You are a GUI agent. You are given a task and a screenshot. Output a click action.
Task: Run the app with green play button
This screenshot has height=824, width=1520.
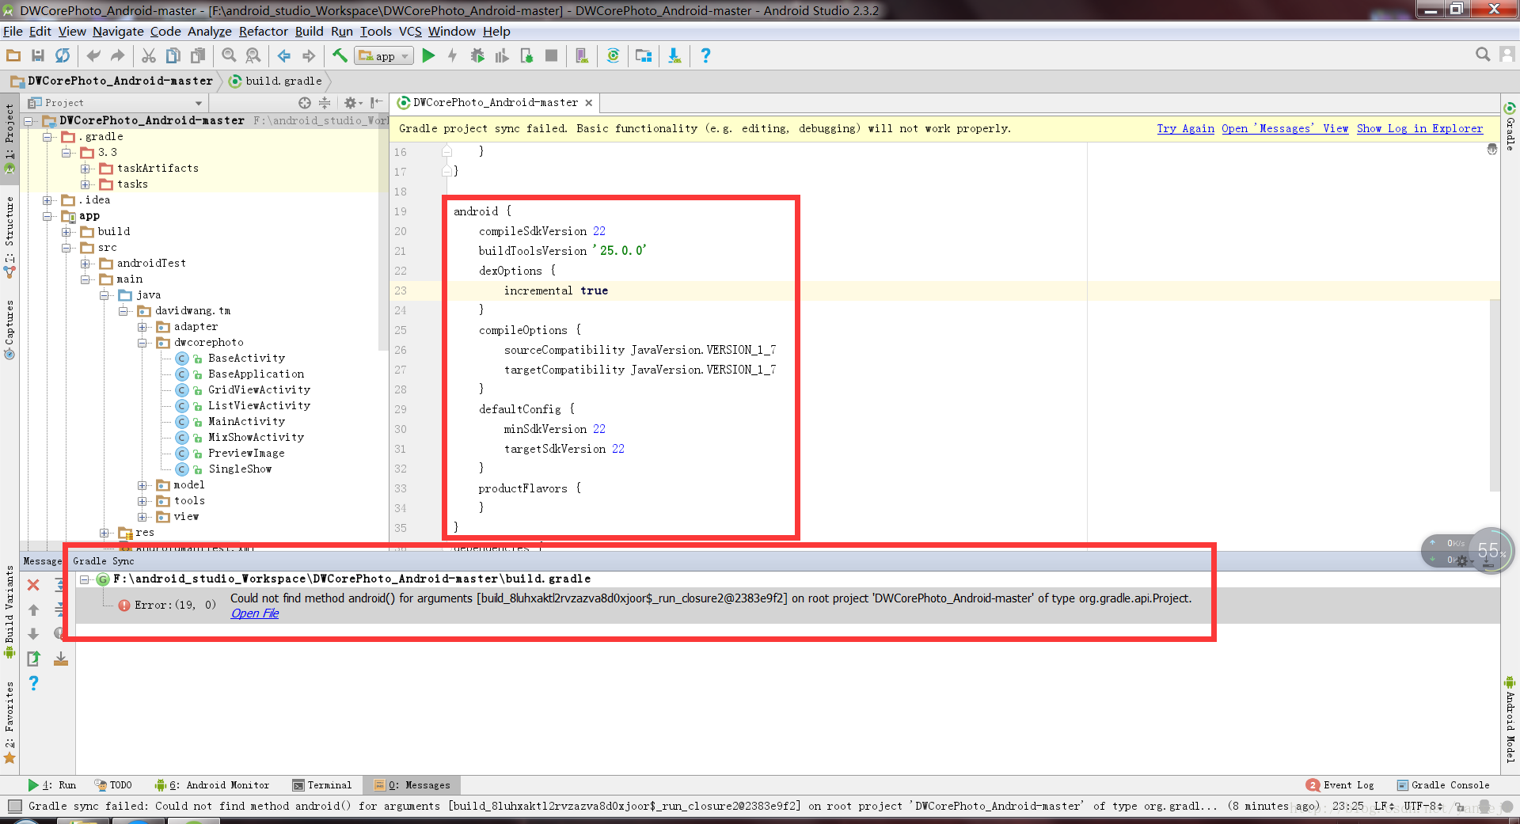pyautogui.click(x=428, y=55)
